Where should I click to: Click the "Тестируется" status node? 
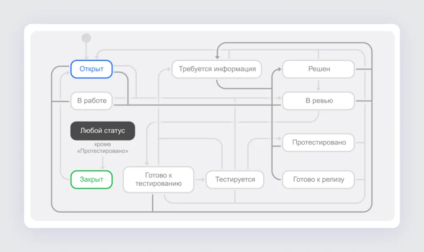(x=235, y=180)
